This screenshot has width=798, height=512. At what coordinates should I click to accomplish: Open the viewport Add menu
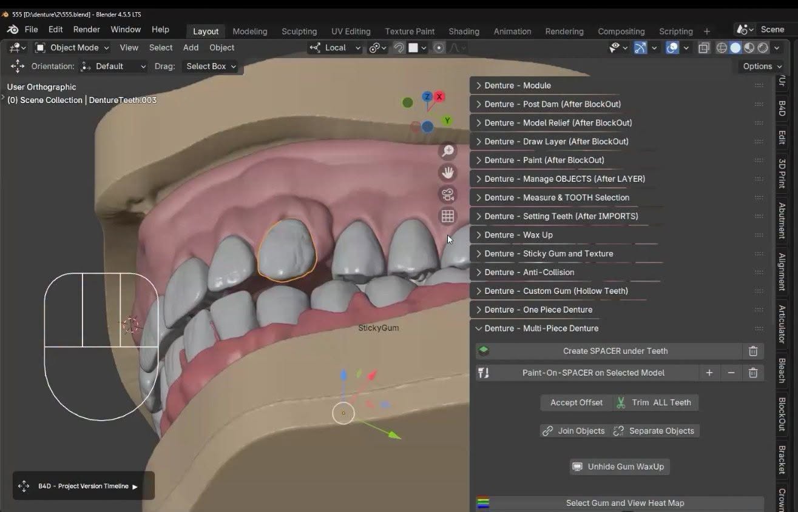point(191,47)
